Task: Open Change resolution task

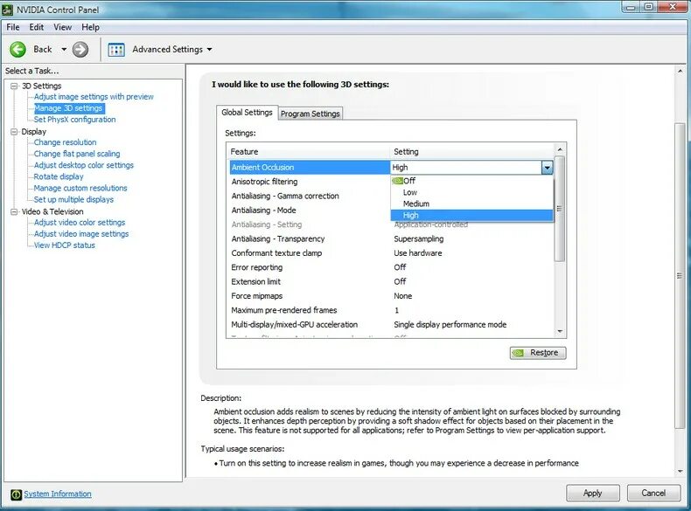Action: tap(66, 142)
